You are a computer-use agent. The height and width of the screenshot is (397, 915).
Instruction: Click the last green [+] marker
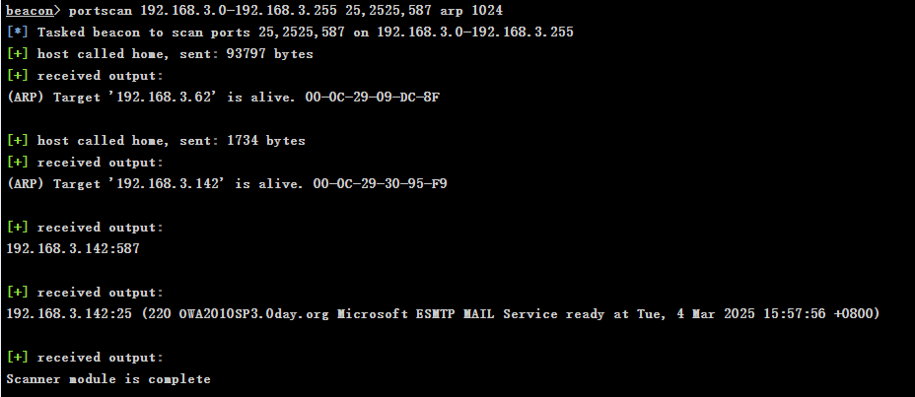[18, 358]
